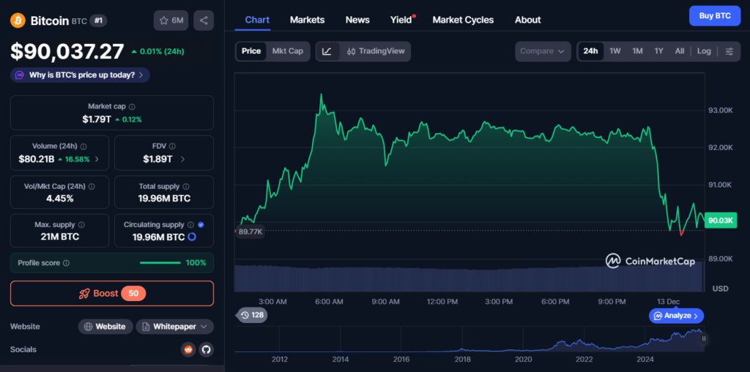750x372 pixels.
Task: Open the Compare dropdown
Action: tap(543, 51)
